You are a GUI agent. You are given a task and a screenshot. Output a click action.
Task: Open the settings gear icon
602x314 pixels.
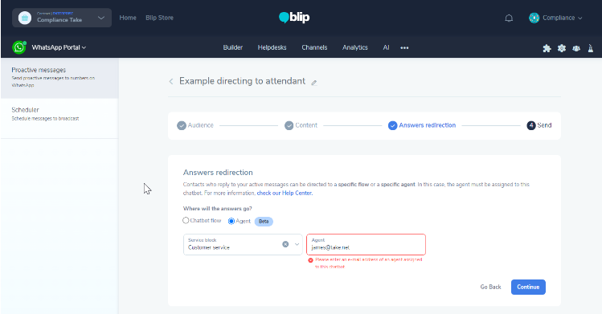(x=562, y=48)
